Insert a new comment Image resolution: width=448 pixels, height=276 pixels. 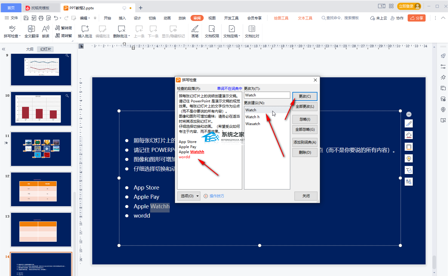(x=85, y=31)
